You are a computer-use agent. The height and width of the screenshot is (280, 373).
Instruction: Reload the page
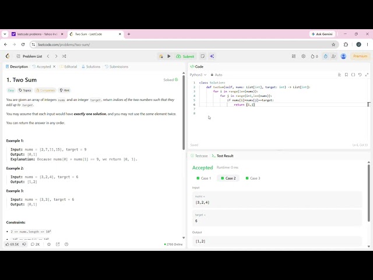tap(23, 44)
